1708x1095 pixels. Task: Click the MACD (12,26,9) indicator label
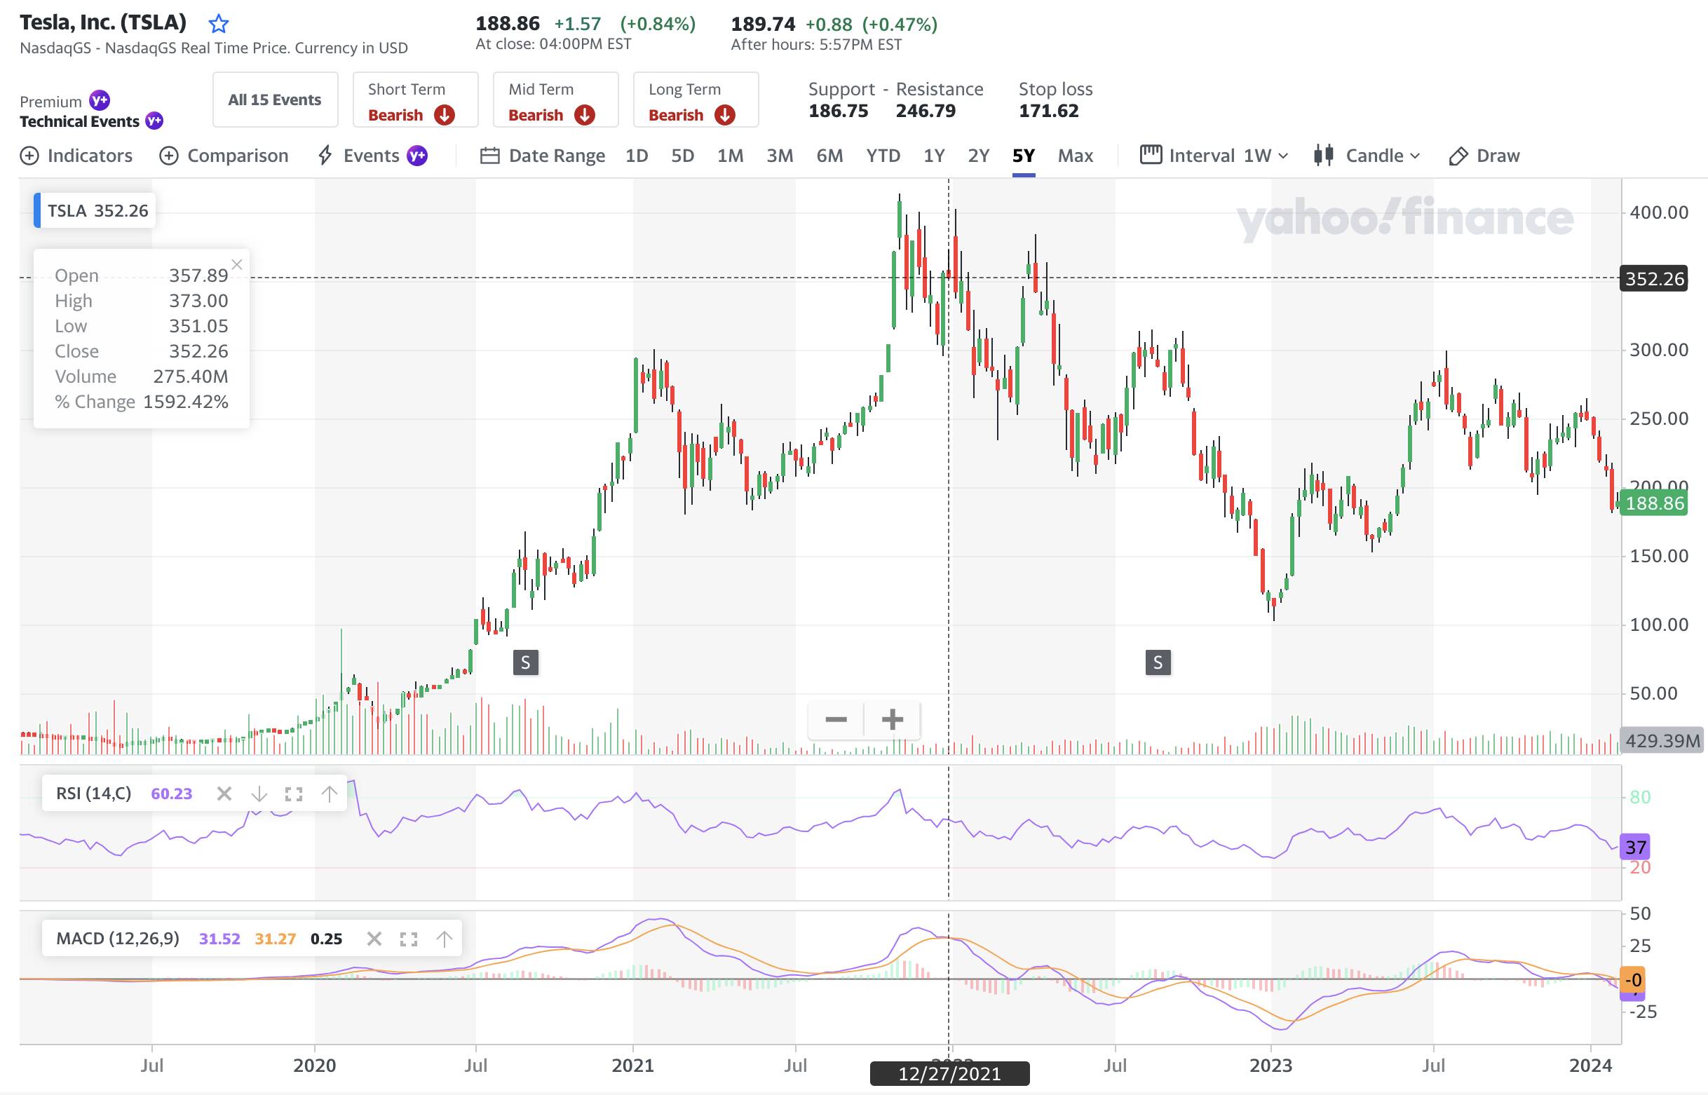(117, 939)
